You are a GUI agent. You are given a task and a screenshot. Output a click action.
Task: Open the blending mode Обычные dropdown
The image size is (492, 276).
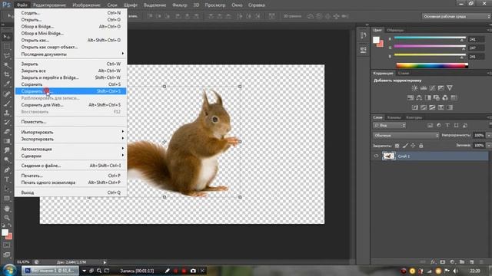pyautogui.click(x=406, y=136)
